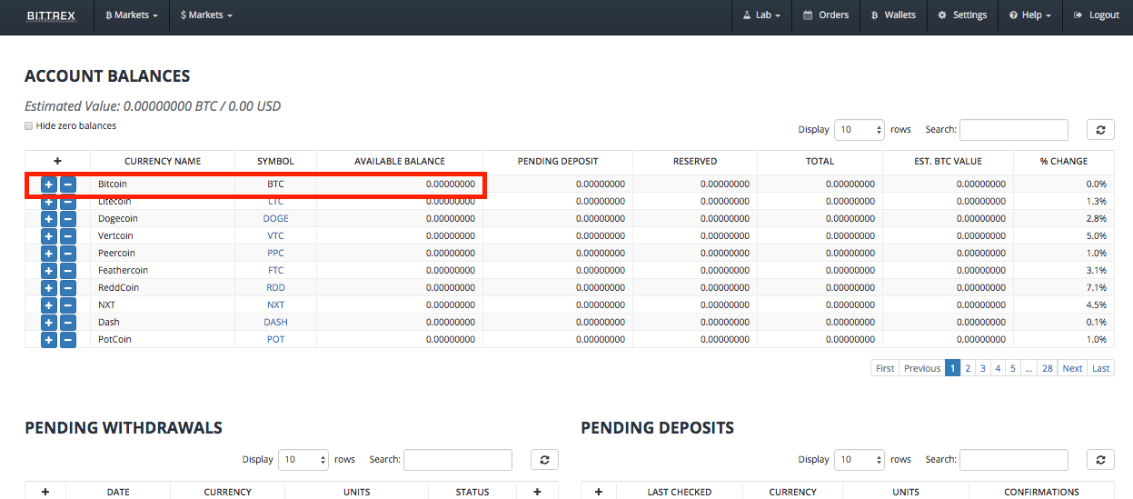1133x499 pixels.
Task: Open the Dollar Markets dropdown menu
Action: (x=207, y=15)
